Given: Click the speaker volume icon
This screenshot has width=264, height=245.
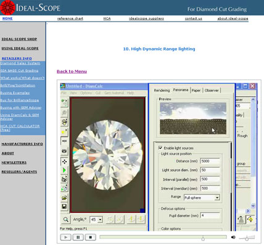Looking at the screenshot, I should (233, 237).
